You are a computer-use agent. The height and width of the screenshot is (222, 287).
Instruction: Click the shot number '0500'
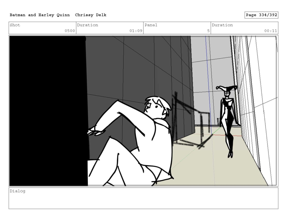point(70,31)
